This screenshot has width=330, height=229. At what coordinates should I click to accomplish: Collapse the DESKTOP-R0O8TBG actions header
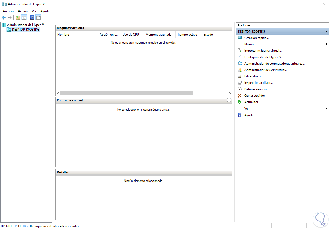pos(326,31)
